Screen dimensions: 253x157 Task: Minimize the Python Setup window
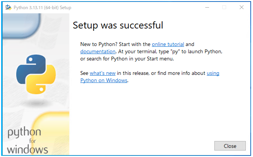(x=207, y=7)
